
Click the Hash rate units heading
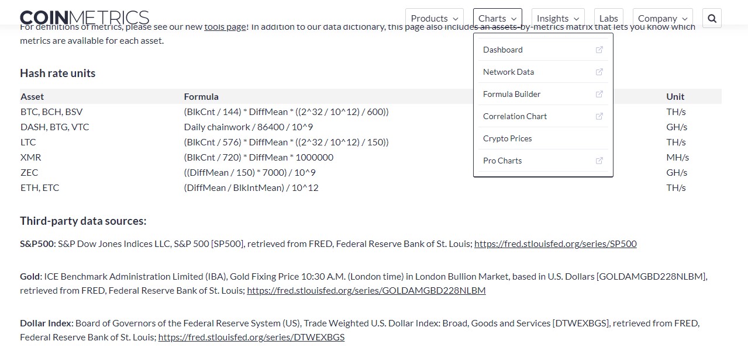point(57,73)
